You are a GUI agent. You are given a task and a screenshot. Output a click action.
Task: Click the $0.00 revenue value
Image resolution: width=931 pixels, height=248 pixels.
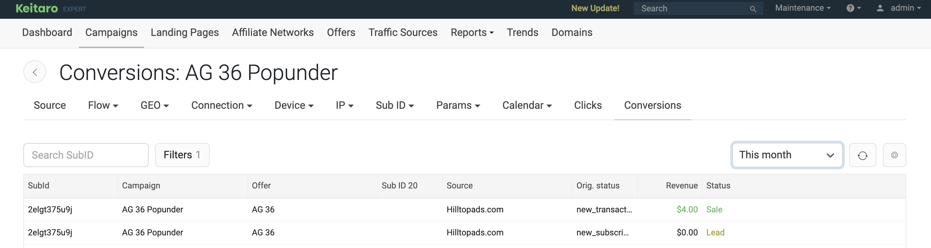pos(687,232)
